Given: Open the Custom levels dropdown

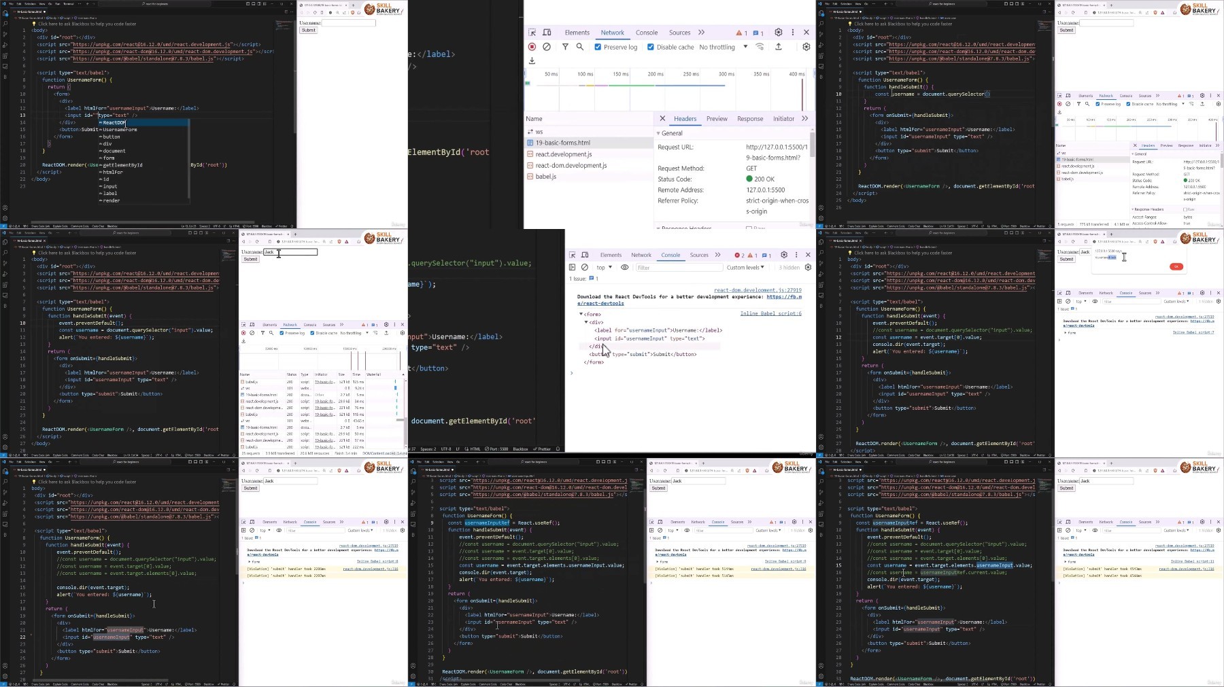Looking at the screenshot, I should coord(747,268).
